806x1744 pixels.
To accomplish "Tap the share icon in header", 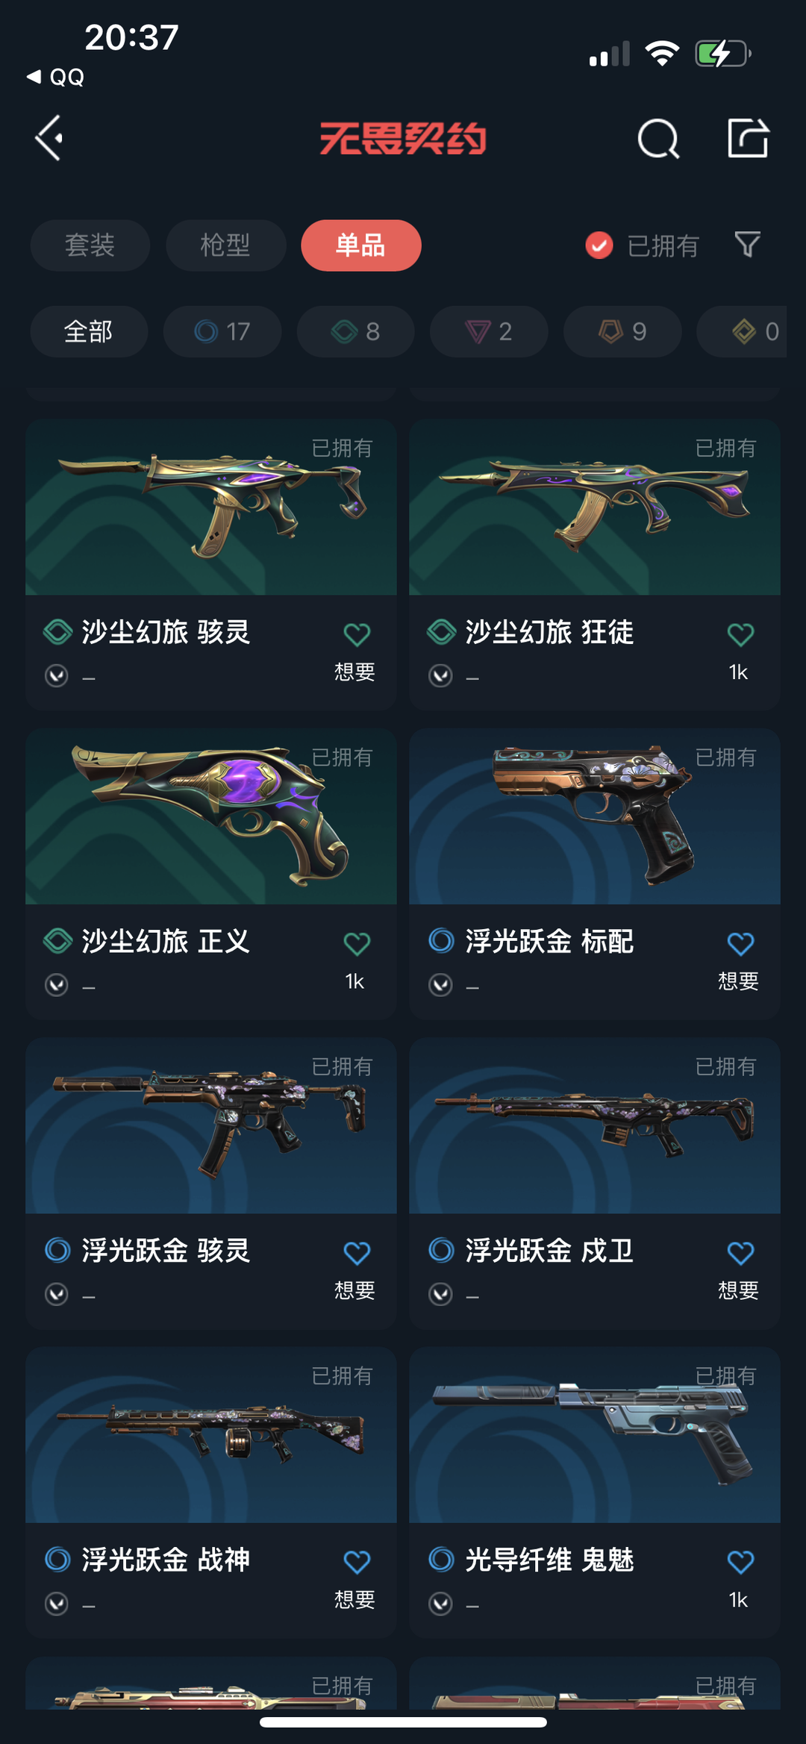I will tap(748, 138).
